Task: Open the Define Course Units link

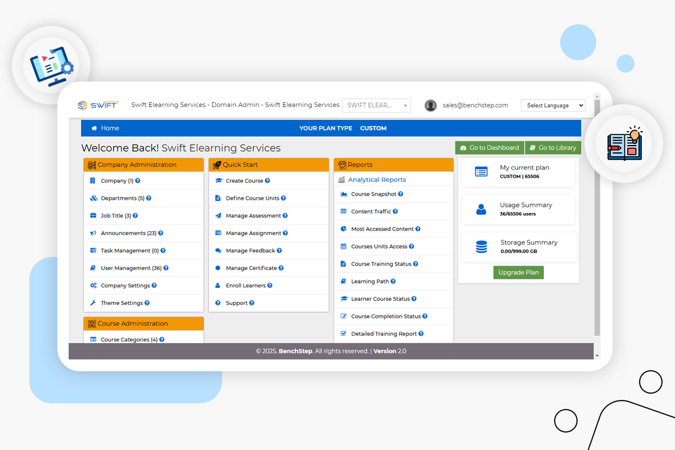Action: (253, 199)
